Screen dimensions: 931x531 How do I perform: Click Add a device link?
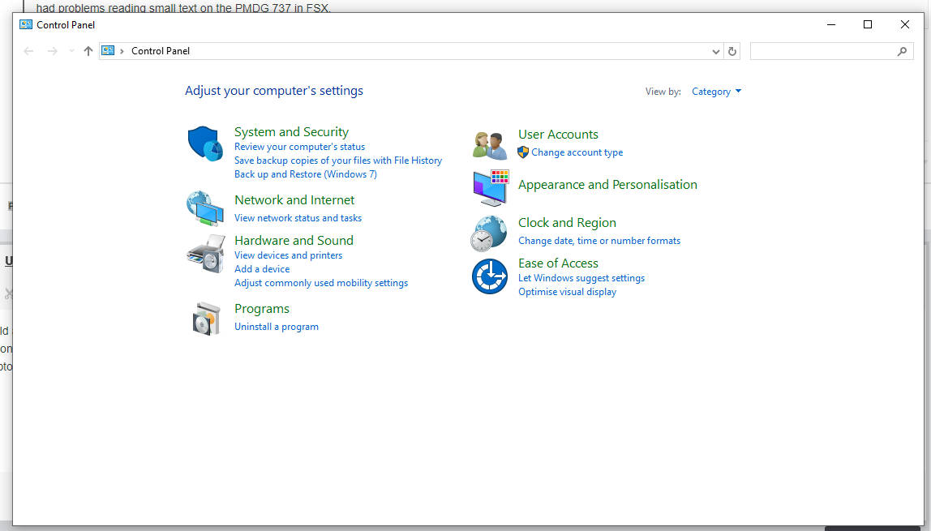(263, 269)
